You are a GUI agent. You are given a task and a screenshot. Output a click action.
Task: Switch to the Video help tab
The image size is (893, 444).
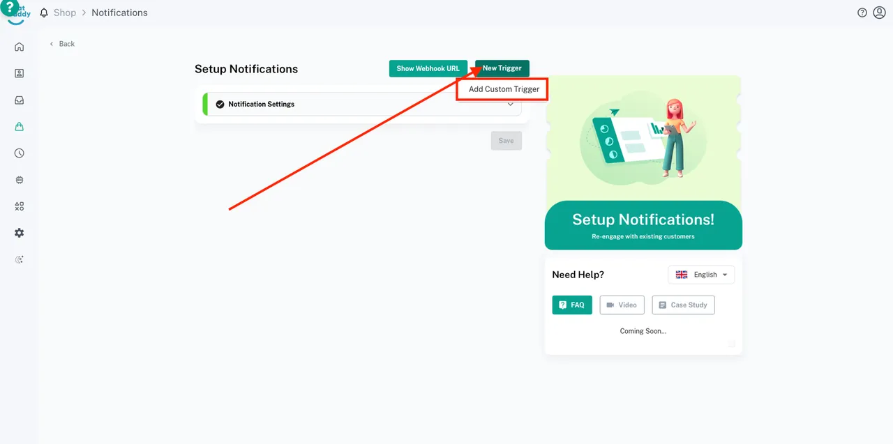click(x=622, y=305)
